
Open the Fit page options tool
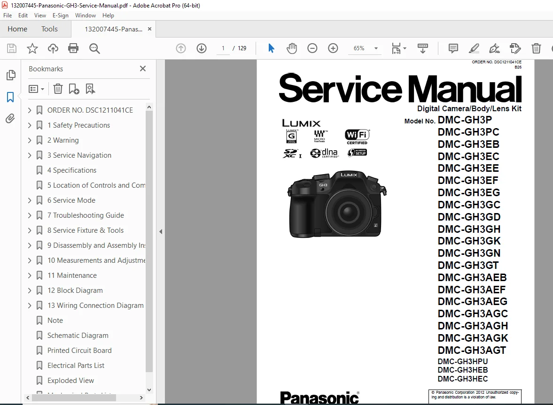pyautogui.click(x=399, y=48)
